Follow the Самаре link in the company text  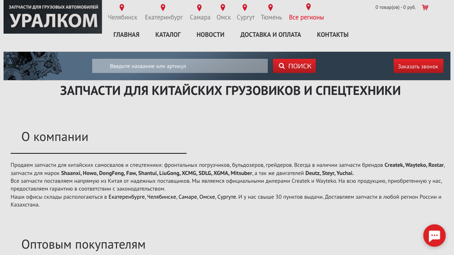(188, 197)
